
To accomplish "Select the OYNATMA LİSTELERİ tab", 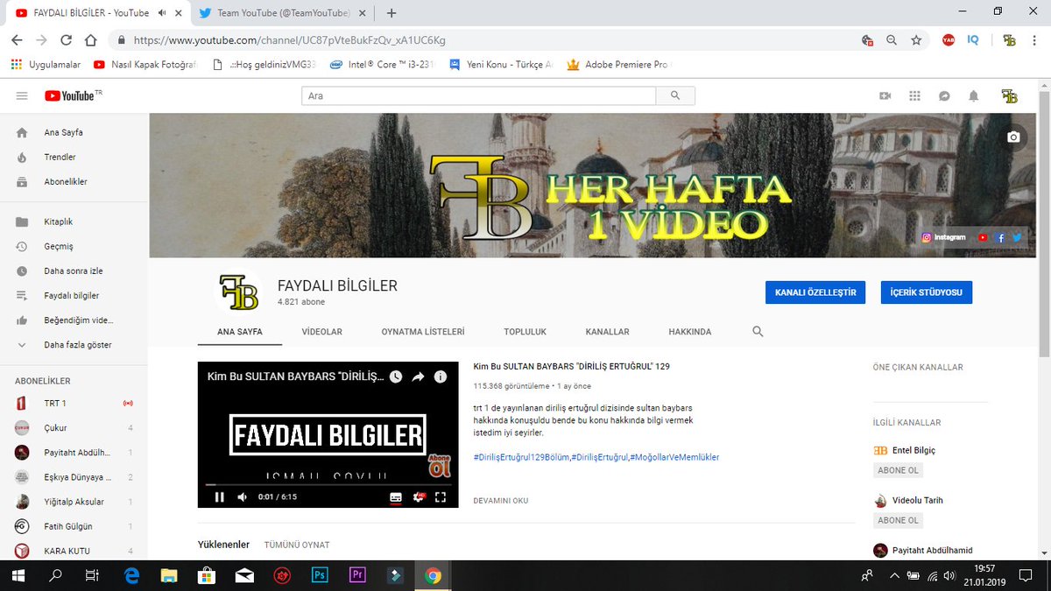I will click(x=423, y=332).
